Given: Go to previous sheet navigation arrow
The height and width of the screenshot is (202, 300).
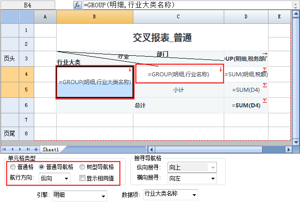Looking at the screenshot, I should click(12, 149).
